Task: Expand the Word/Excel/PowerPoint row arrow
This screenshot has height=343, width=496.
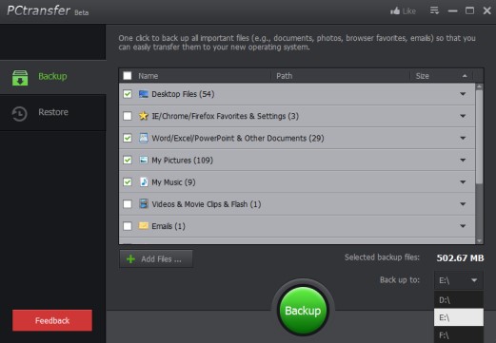Action: pyautogui.click(x=463, y=138)
